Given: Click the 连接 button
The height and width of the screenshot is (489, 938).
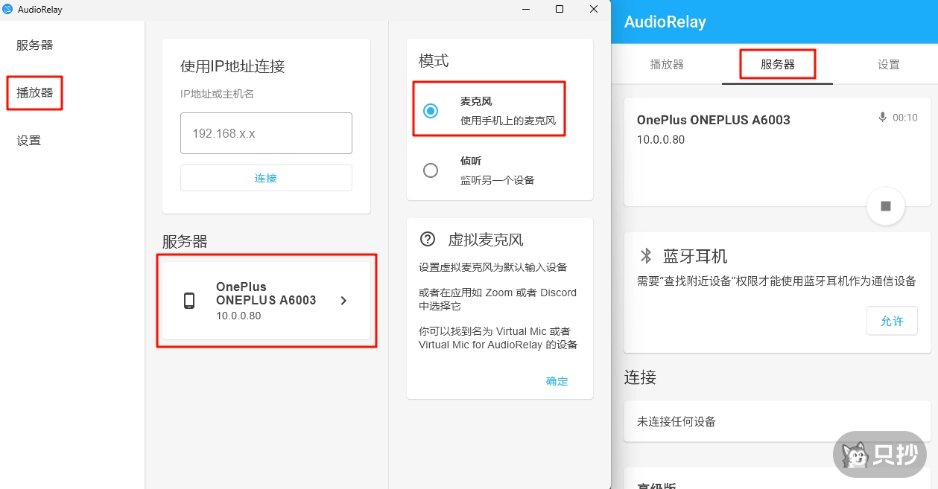Looking at the screenshot, I should (x=266, y=178).
